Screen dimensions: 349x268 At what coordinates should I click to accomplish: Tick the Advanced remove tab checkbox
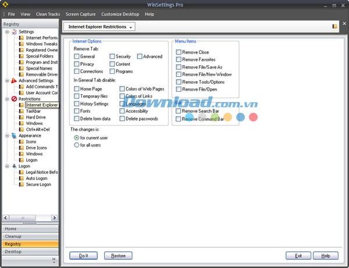(140, 56)
